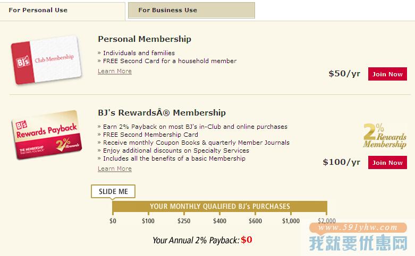
Task: Click the BJ's Club Membership card image
Action: [46, 60]
